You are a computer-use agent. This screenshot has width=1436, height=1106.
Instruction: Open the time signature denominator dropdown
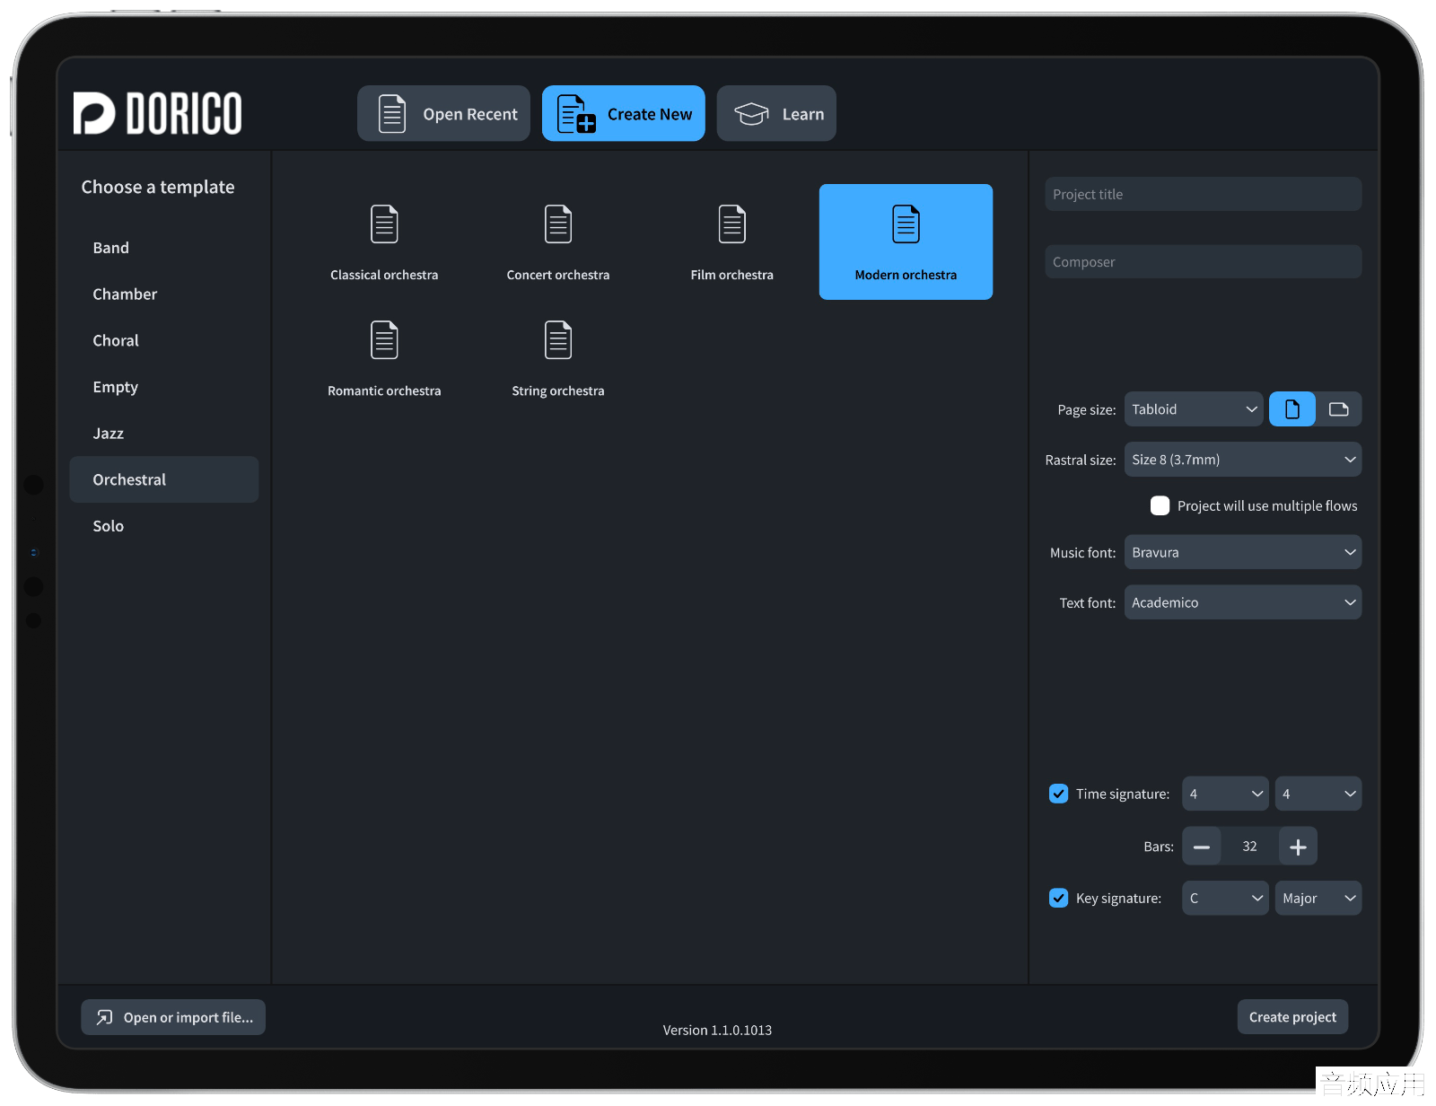point(1318,794)
